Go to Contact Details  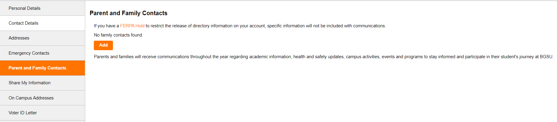(x=23, y=23)
